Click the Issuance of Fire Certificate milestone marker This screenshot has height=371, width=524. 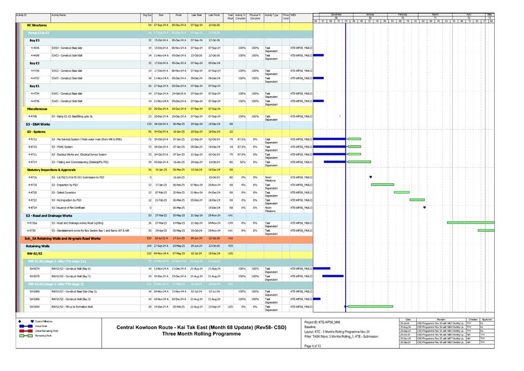(x=424, y=207)
